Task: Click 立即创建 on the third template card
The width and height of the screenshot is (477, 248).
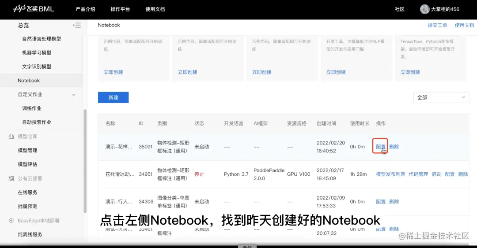Action: (x=261, y=72)
